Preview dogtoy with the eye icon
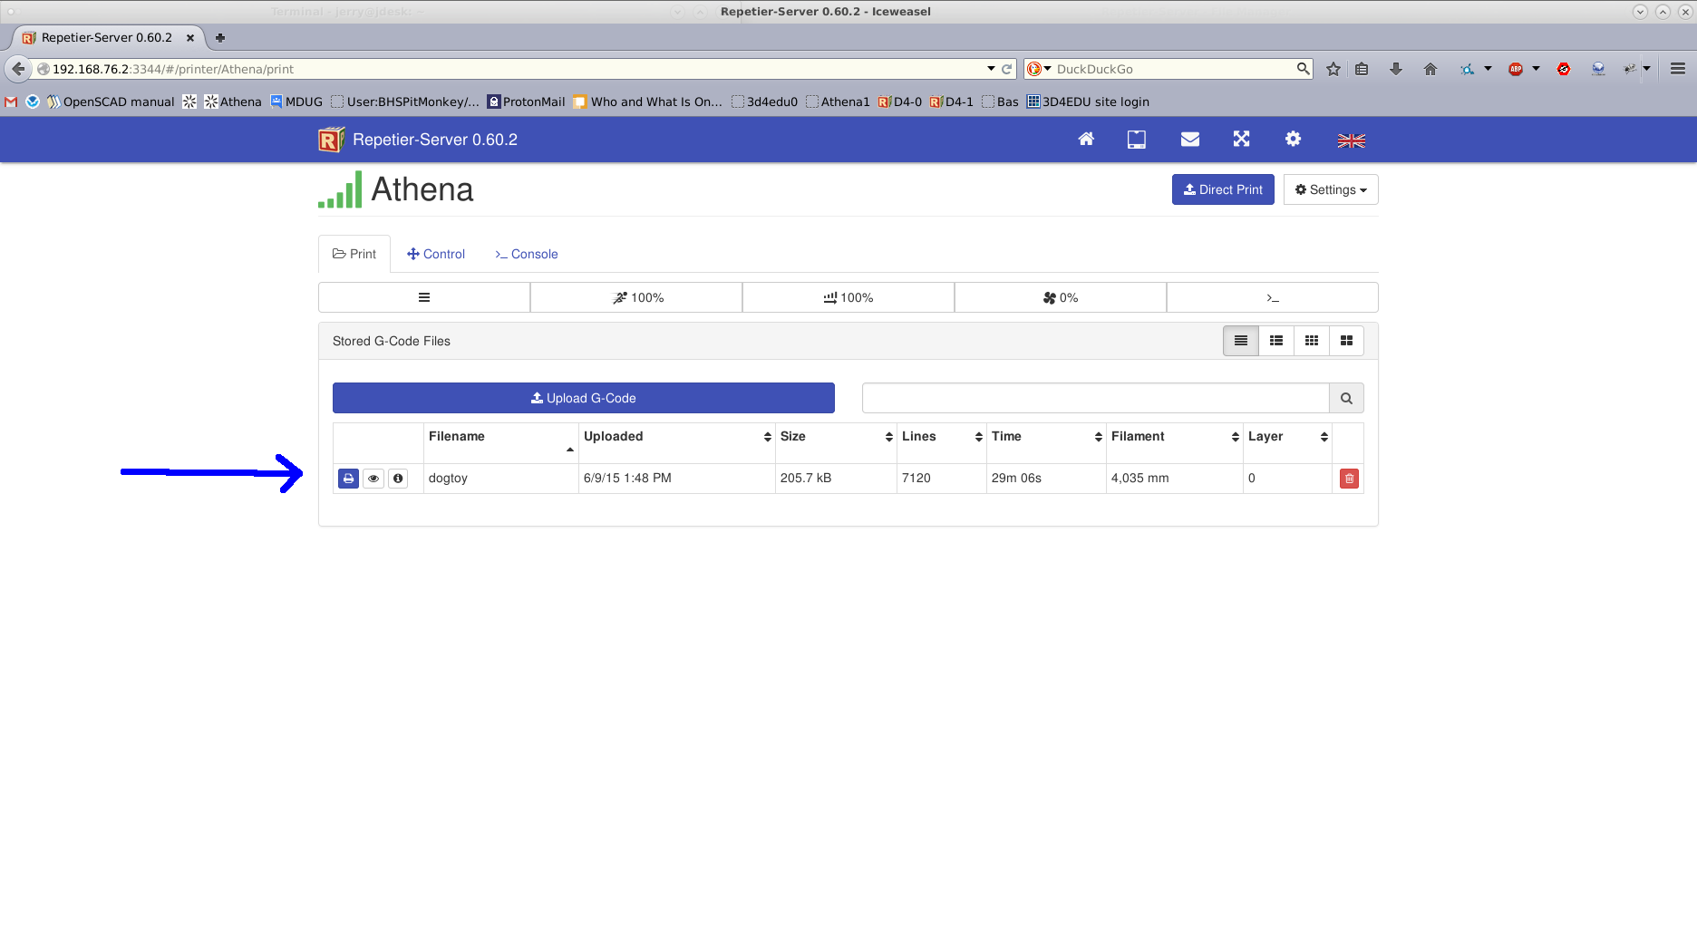The width and height of the screenshot is (1697, 949). 373,479
